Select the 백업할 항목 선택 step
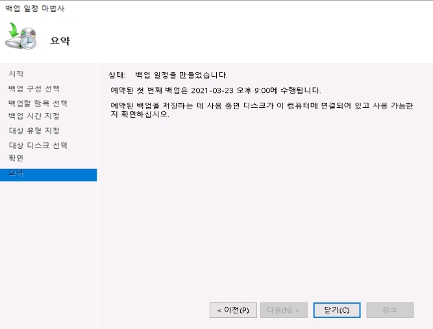The width and height of the screenshot is (433, 329). click(38, 103)
